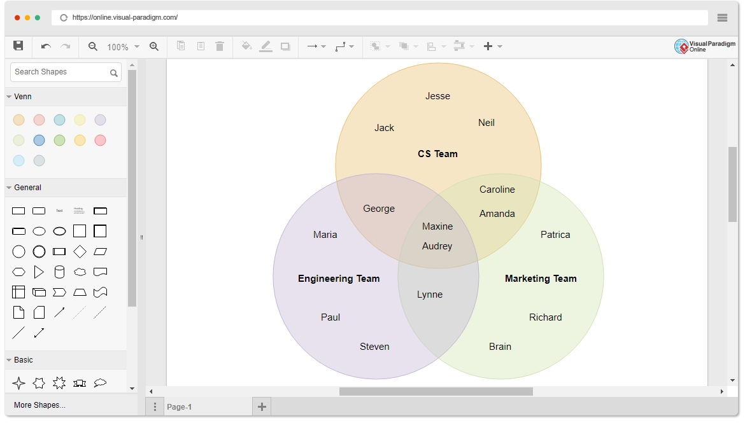This screenshot has width=745, height=423.
Task: Click the Copy icon in toolbar
Action: pyautogui.click(x=181, y=46)
